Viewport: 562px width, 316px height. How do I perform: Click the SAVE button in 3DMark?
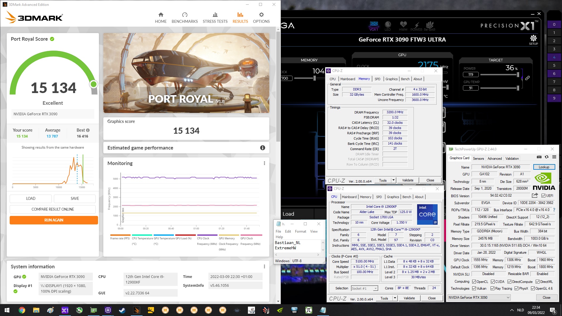pos(75,198)
